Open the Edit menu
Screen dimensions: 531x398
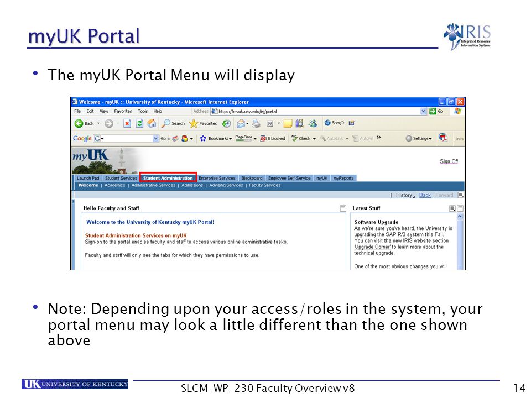[90, 111]
